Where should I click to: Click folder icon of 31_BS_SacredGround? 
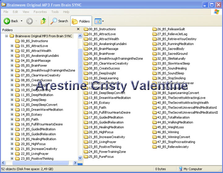pyautogui.click(x=155, y=54)
